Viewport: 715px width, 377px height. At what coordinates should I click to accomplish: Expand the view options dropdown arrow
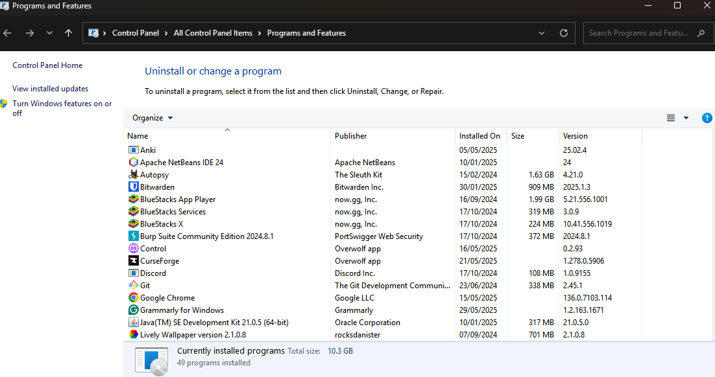[x=686, y=118]
